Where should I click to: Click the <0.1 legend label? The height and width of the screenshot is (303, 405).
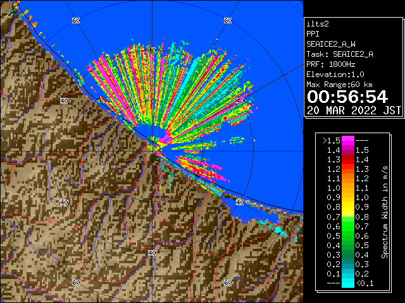click(x=365, y=283)
